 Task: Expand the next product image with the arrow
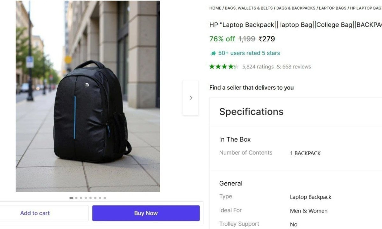point(190,98)
